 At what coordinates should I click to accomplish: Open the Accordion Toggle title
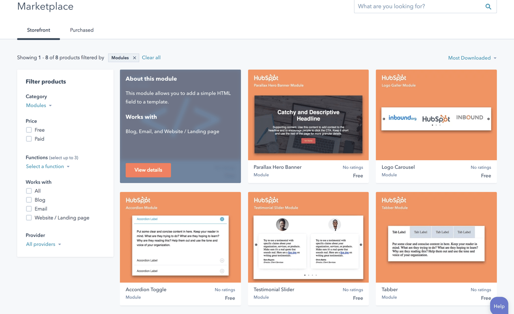(x=146, y=289)
